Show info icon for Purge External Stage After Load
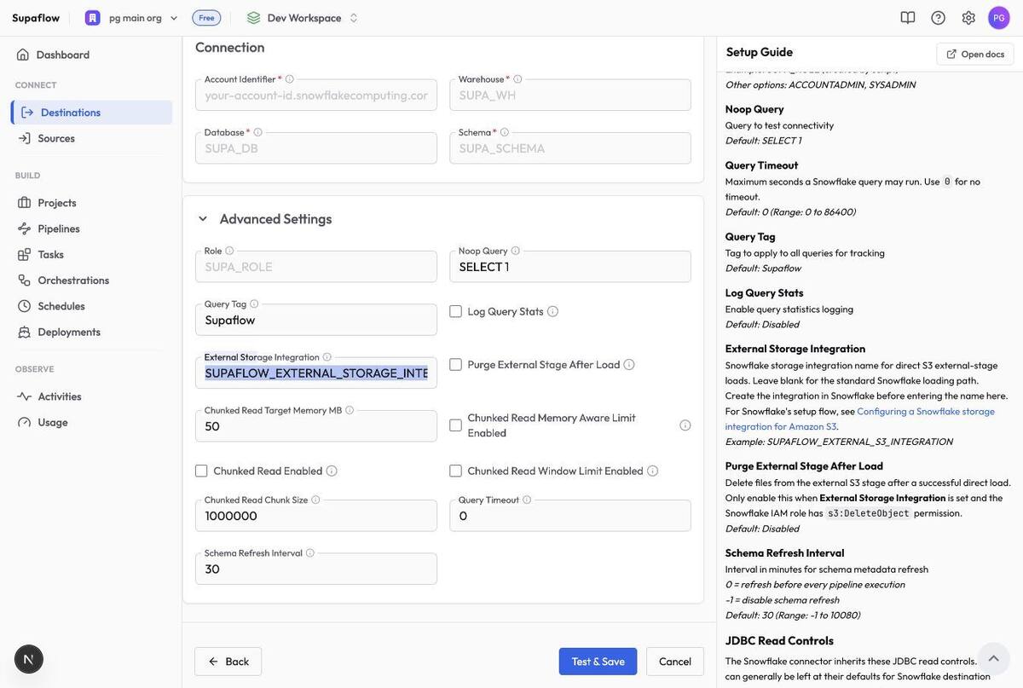 pos(629,364)
